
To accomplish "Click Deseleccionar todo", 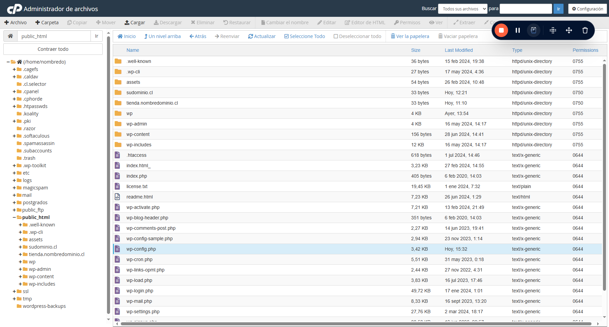I will pos(357,36).
